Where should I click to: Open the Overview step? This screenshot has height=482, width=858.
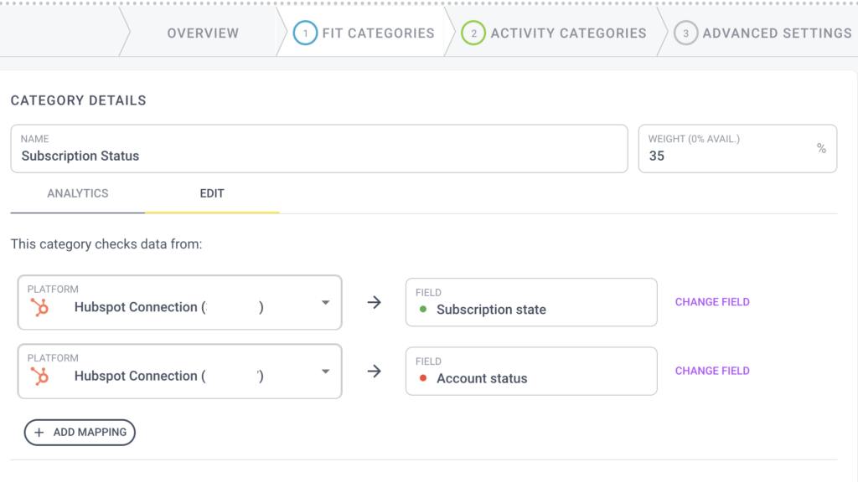click(203, 33)
